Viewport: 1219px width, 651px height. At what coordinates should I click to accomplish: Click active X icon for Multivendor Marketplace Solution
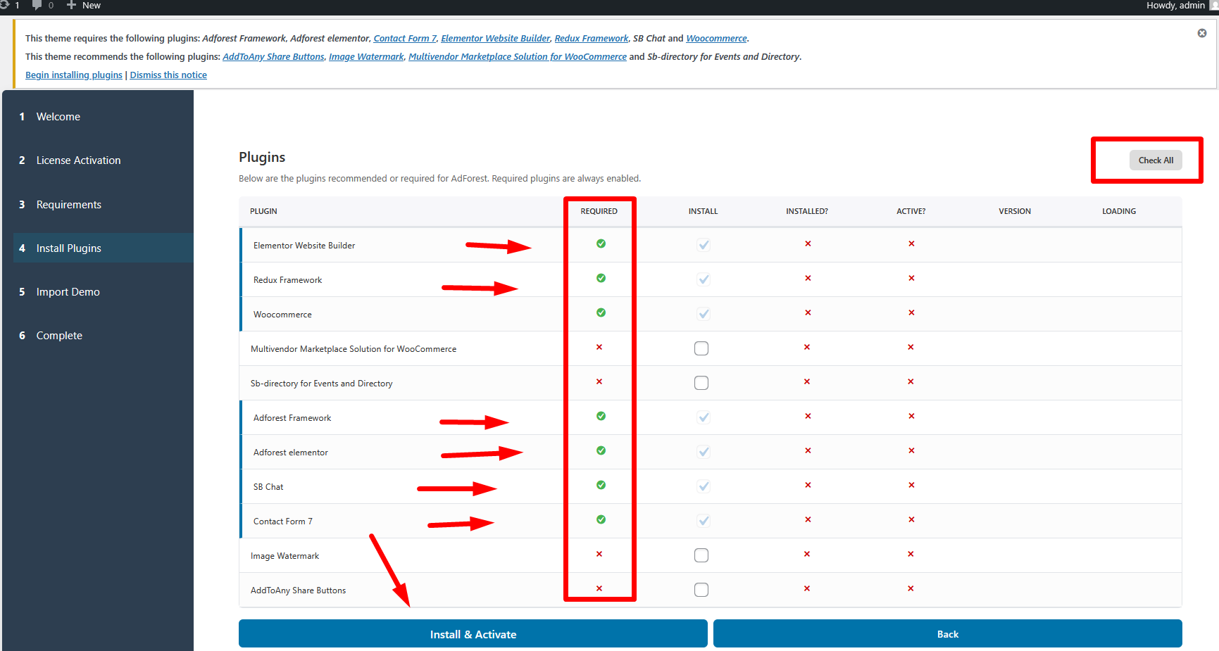coord(911,347)
